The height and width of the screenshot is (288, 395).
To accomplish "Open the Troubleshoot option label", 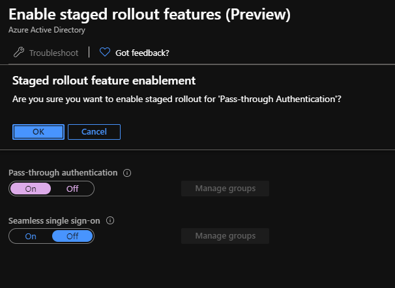I will (53, 53).
